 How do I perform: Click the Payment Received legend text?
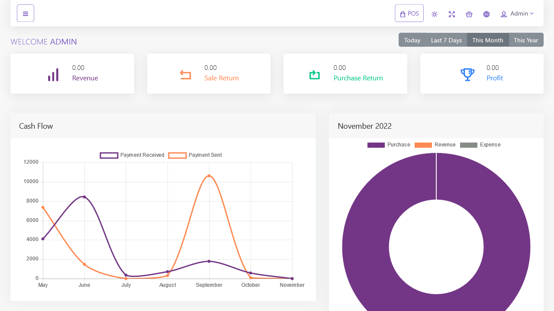point(142,155)
